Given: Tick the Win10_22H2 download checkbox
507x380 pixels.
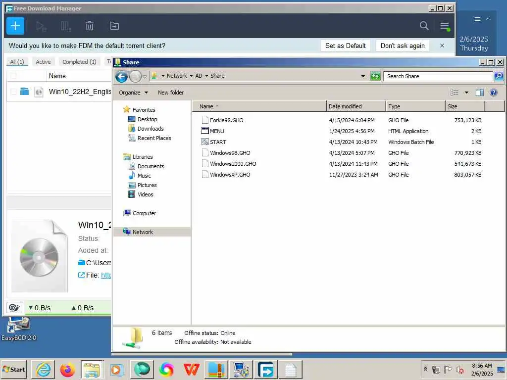Looking at the screenshot, I should point(13,92).
